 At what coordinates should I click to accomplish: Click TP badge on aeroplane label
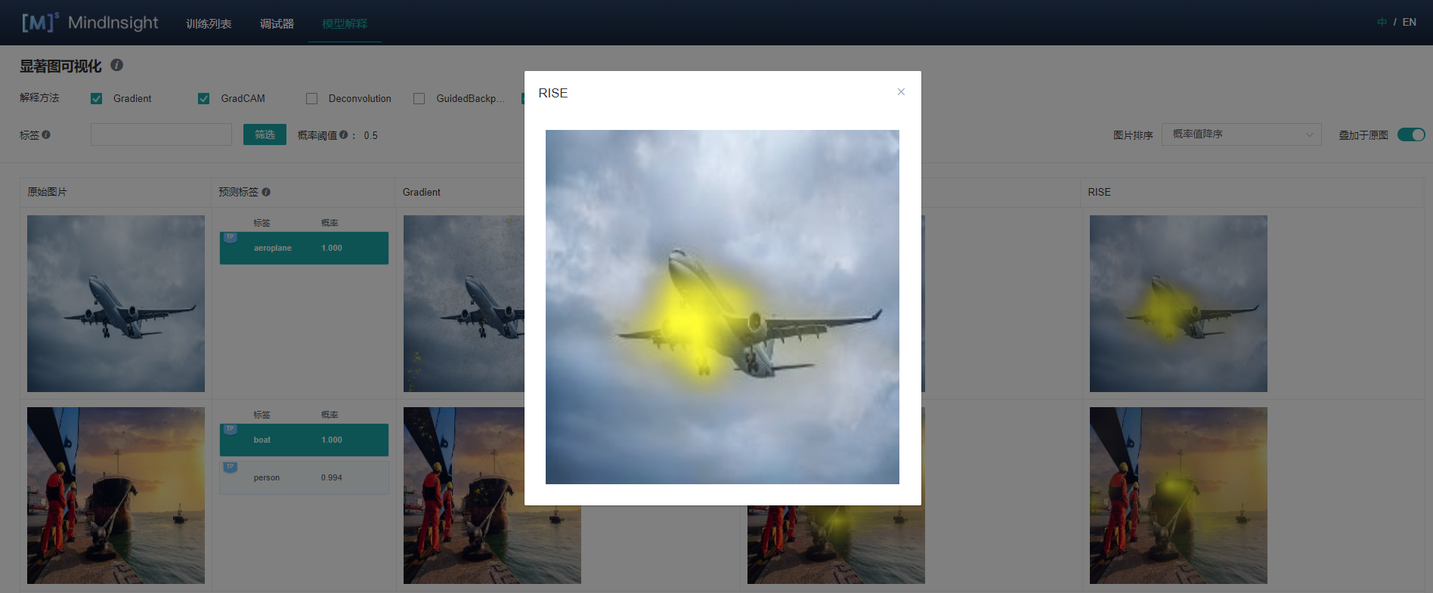coord(231,237)
